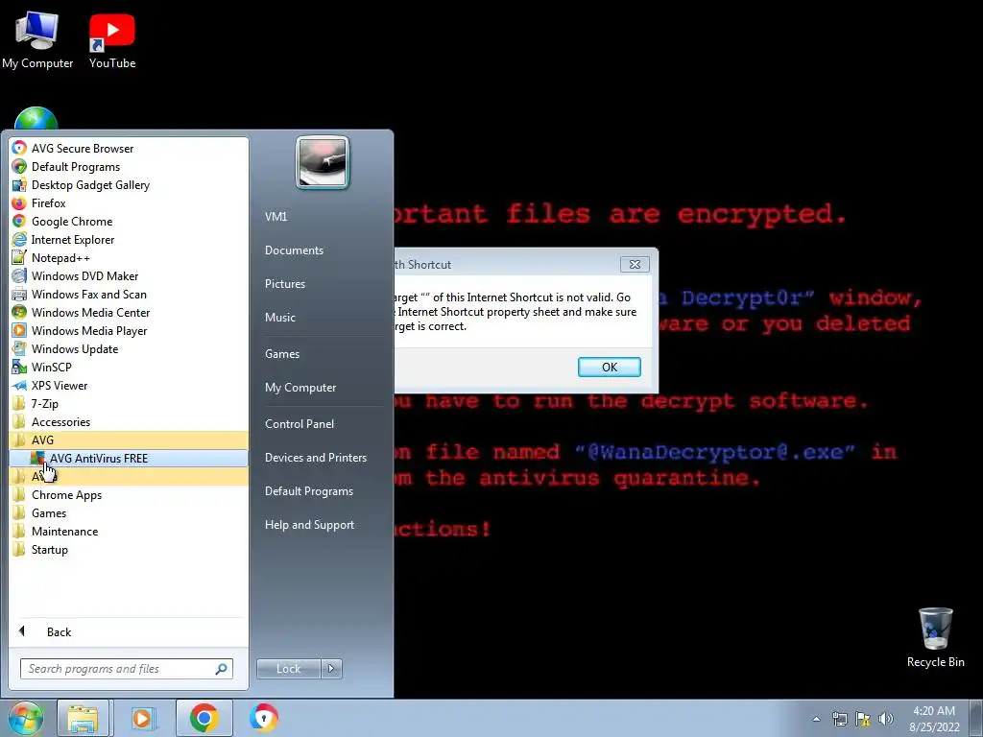Select the My Computer desktop icon

[x=37, y=40]
